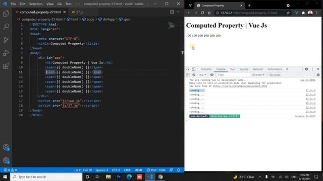The image size is (323, 181).
Task: Split the editor to the right
Action: point(172,12)
